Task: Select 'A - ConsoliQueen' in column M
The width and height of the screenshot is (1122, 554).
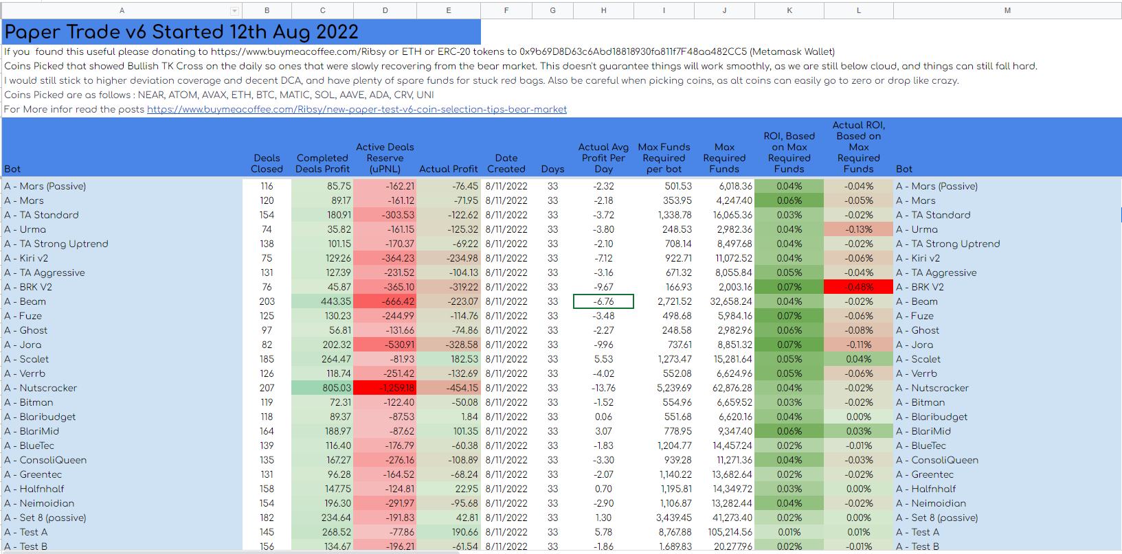Action: [1007, 460]
